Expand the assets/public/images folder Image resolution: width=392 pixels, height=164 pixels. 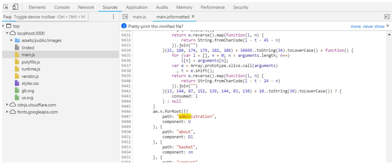pos(11,40)
